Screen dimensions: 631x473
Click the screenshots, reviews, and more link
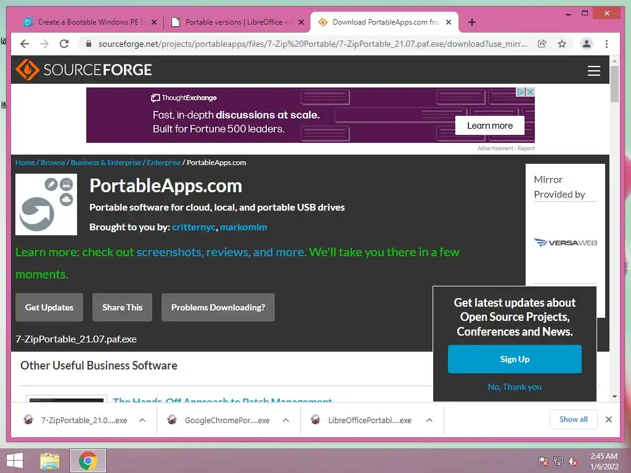pos(221,252)
